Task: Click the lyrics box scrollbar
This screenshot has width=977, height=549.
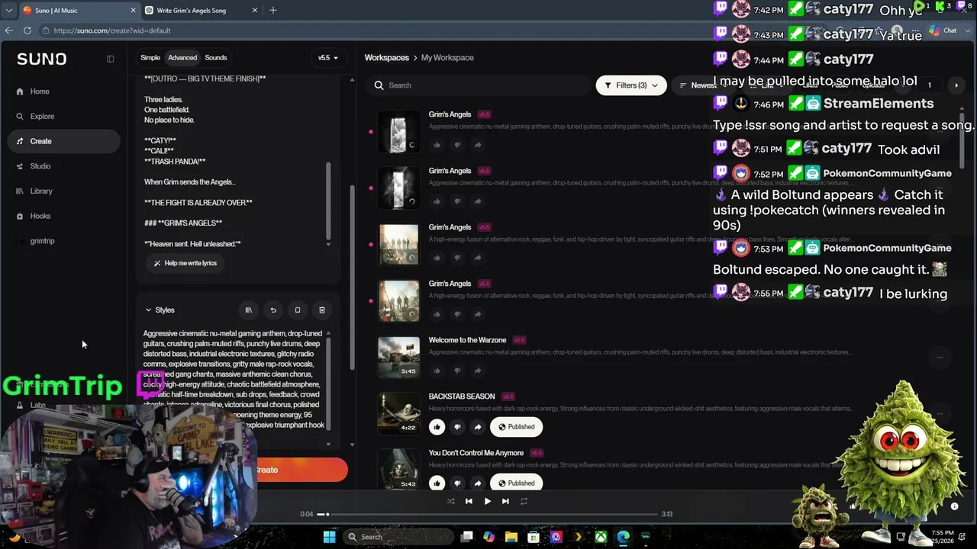Action: 329,200
